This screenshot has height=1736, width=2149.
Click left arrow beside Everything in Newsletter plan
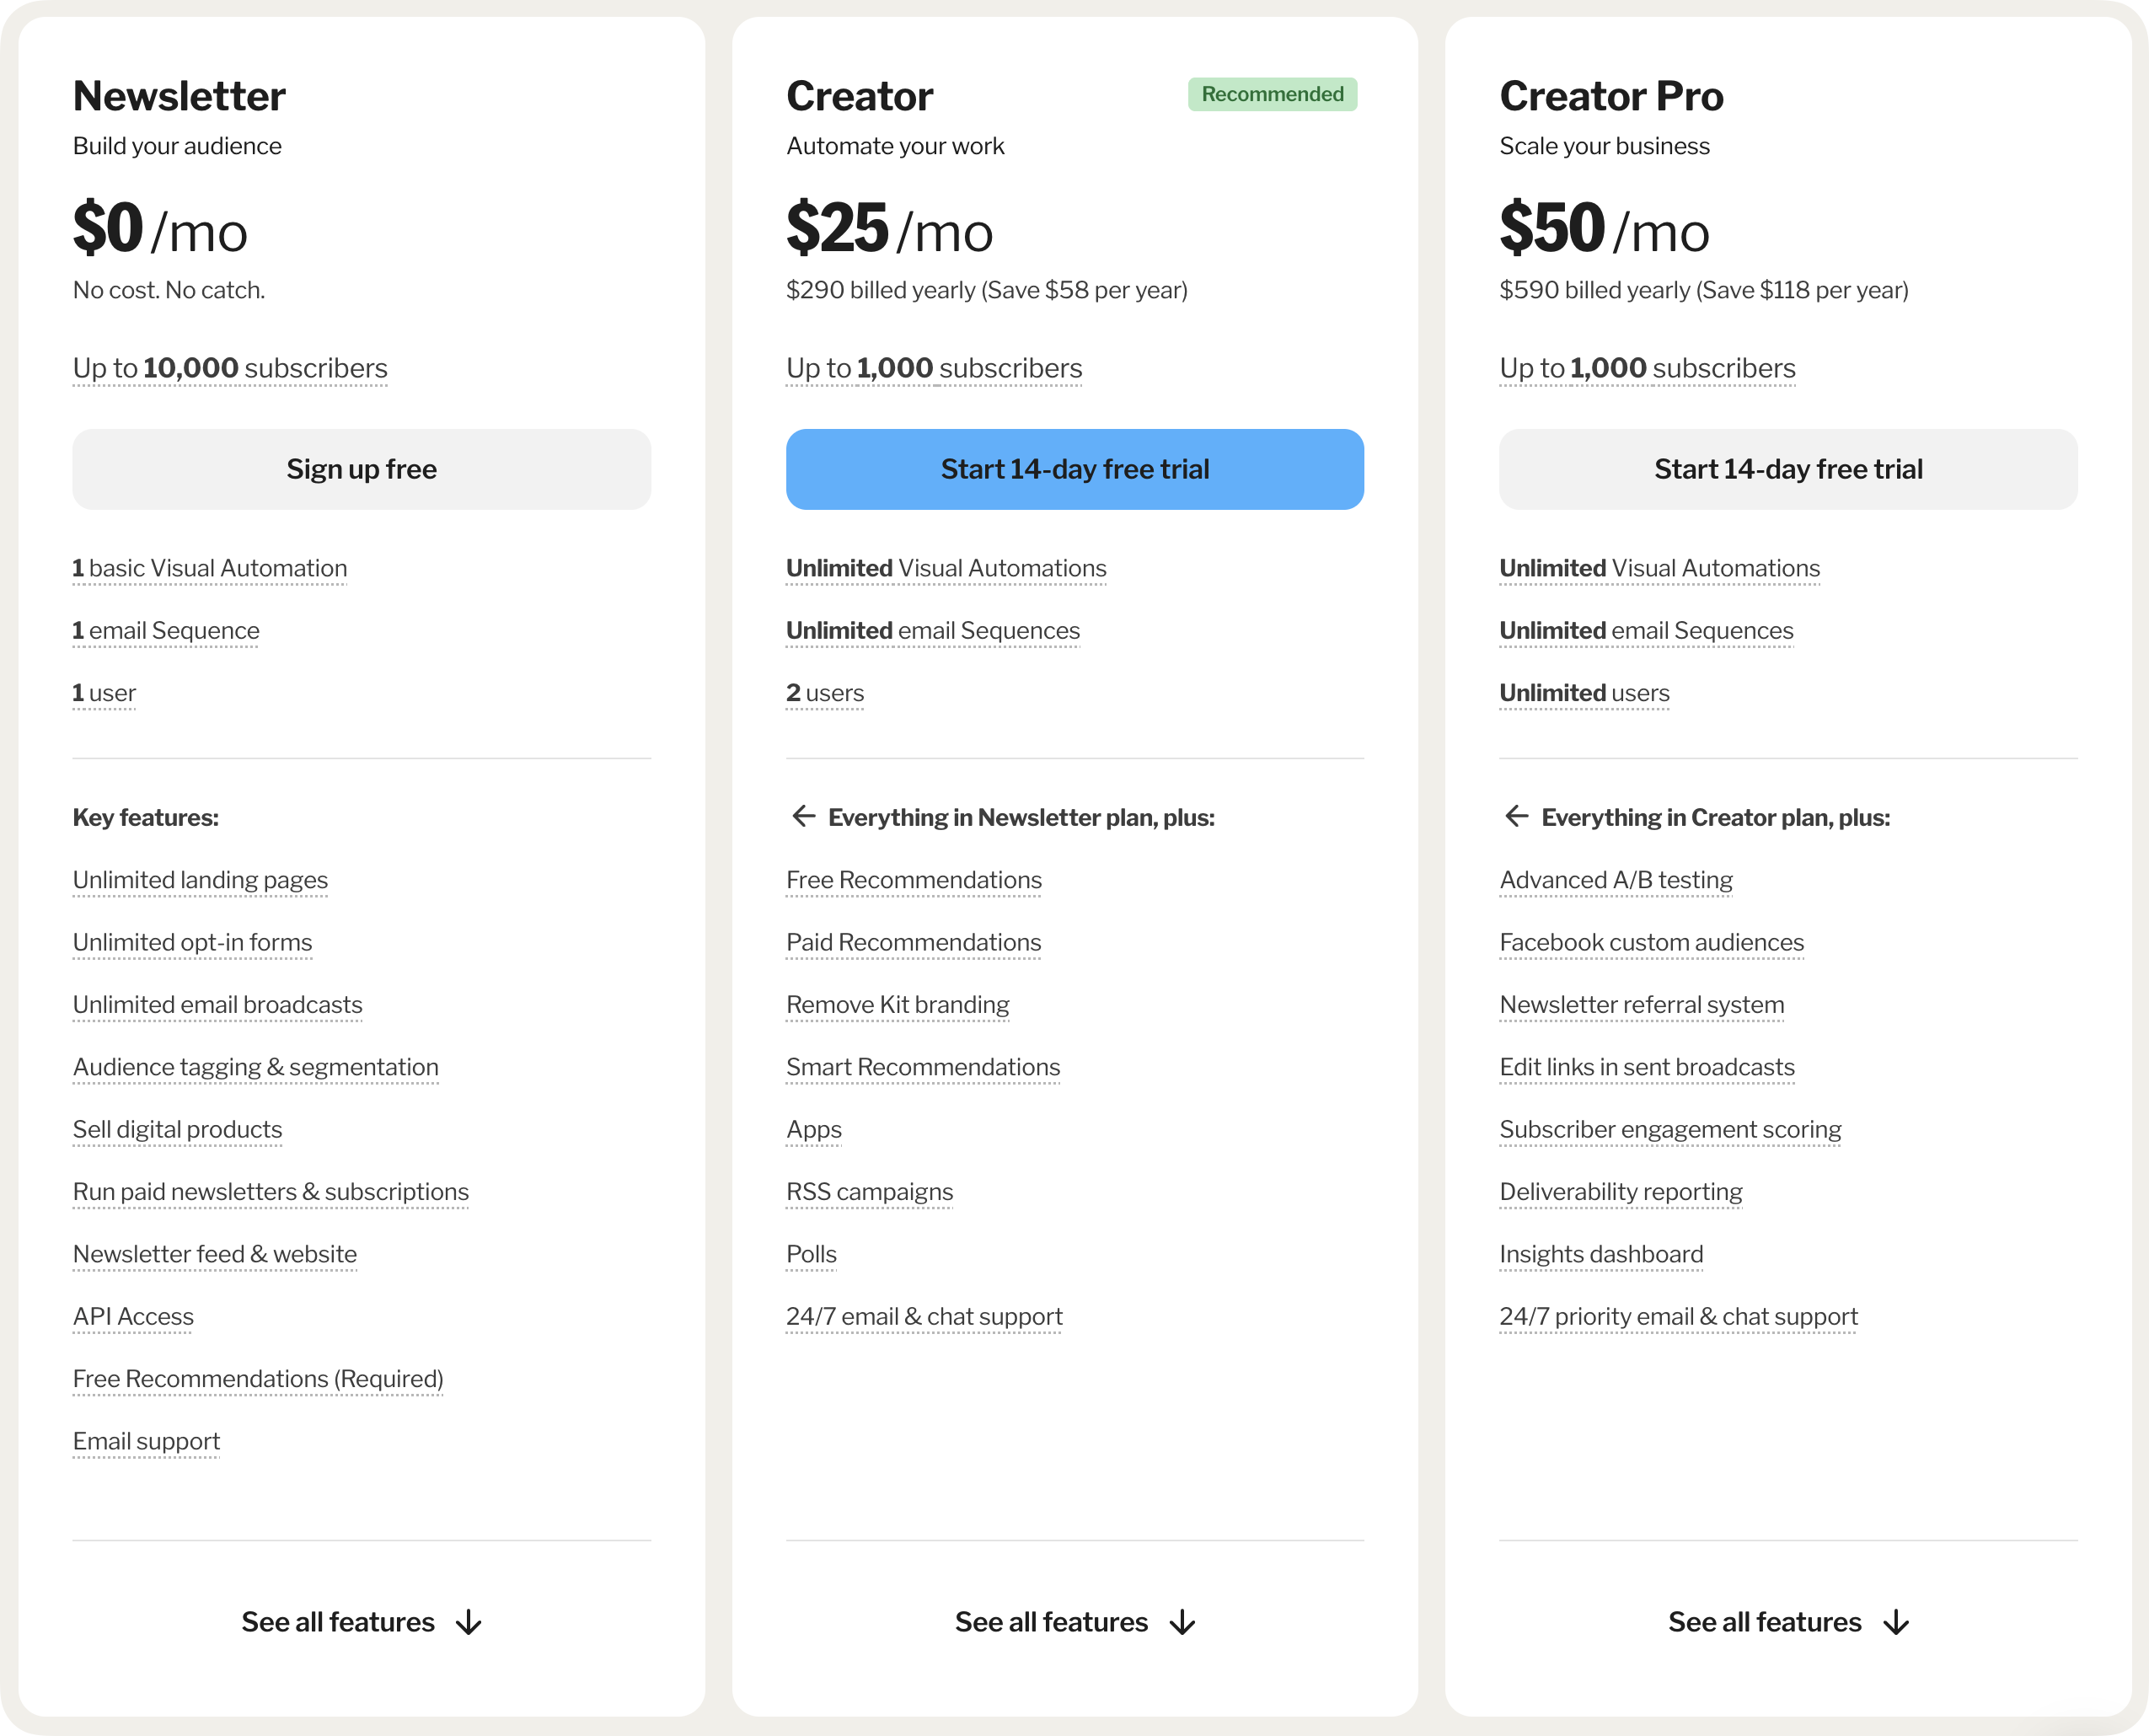(x=803, y=816)
